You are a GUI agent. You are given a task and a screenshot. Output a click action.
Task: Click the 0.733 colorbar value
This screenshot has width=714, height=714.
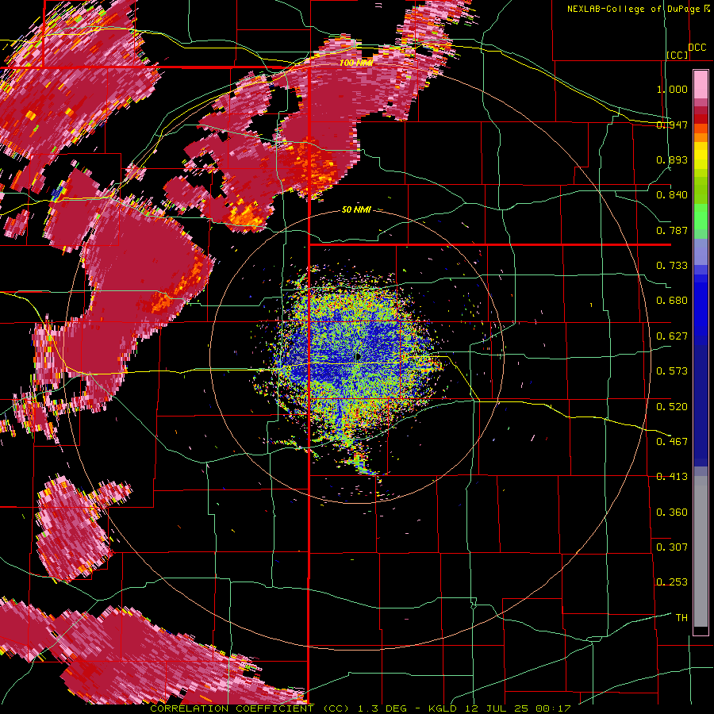pyautogui.click(x=672, y=266)
